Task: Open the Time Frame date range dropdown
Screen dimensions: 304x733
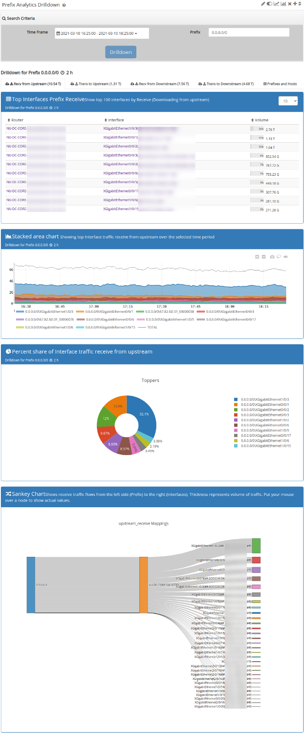Action: pyautogui.click(x=102, y=33)
